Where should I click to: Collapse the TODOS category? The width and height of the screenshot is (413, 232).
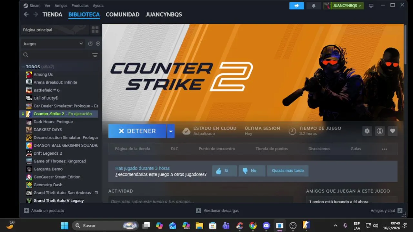click(23, 67)
